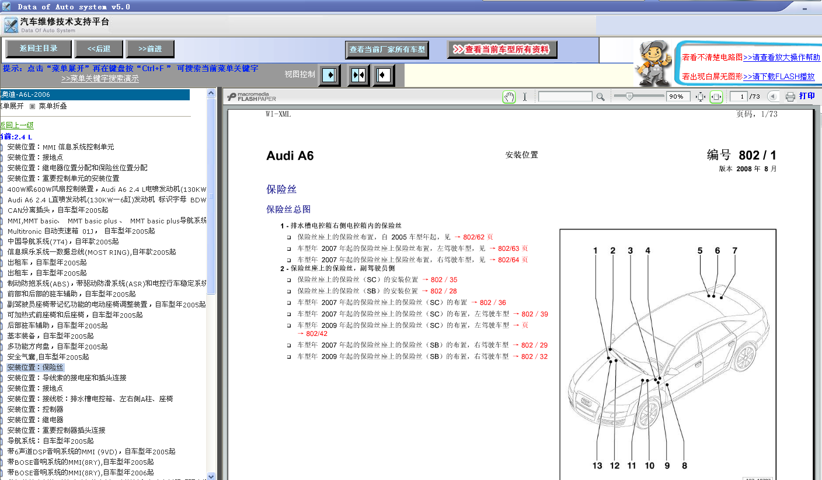Open the 请下载FLASH播放 link

coord(779,76)
